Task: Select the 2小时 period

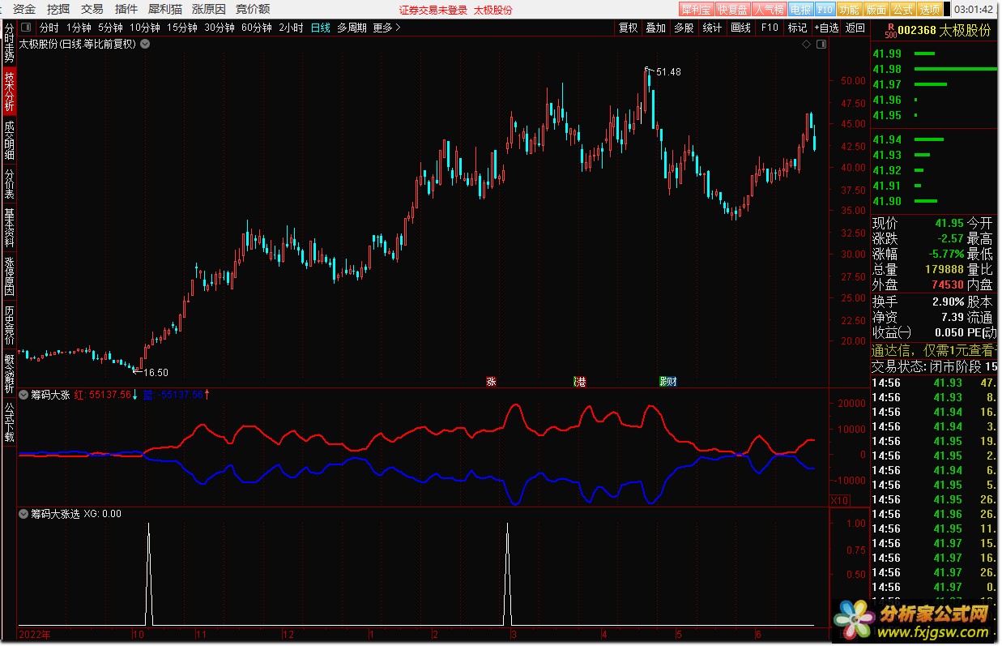Action: pyautogui.click(x=291, y=28)
